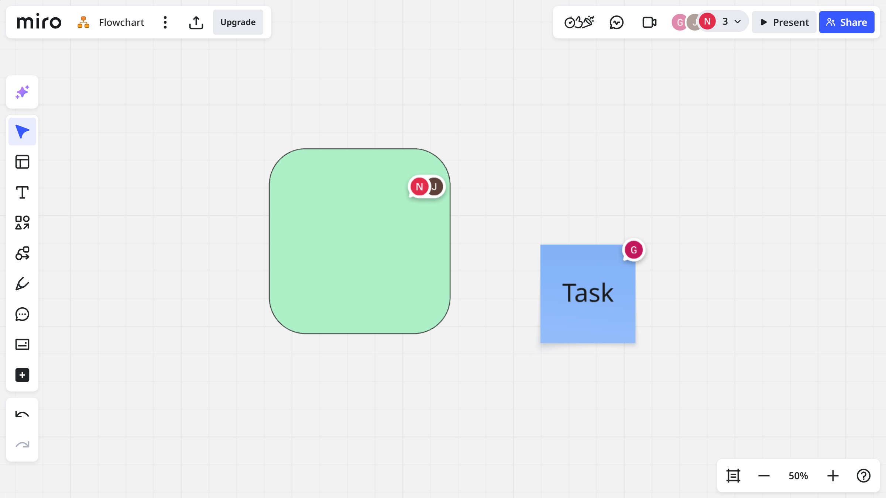Select the Text tool
Screen dimensions: 886x498
(22, 193)
